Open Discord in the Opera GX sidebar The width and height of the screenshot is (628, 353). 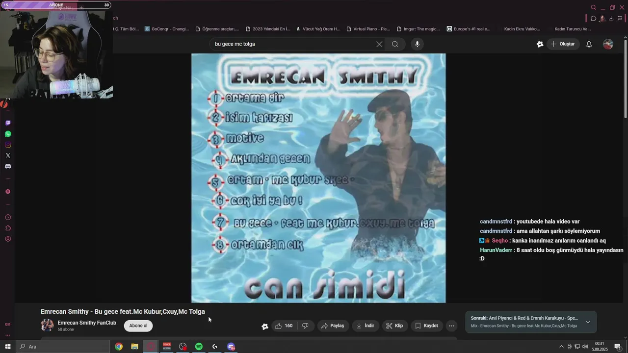click(x=8, y=166)
